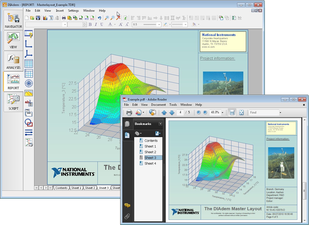Open the Settings menu in DIAdem
The image size is (309, 225).
73,11
